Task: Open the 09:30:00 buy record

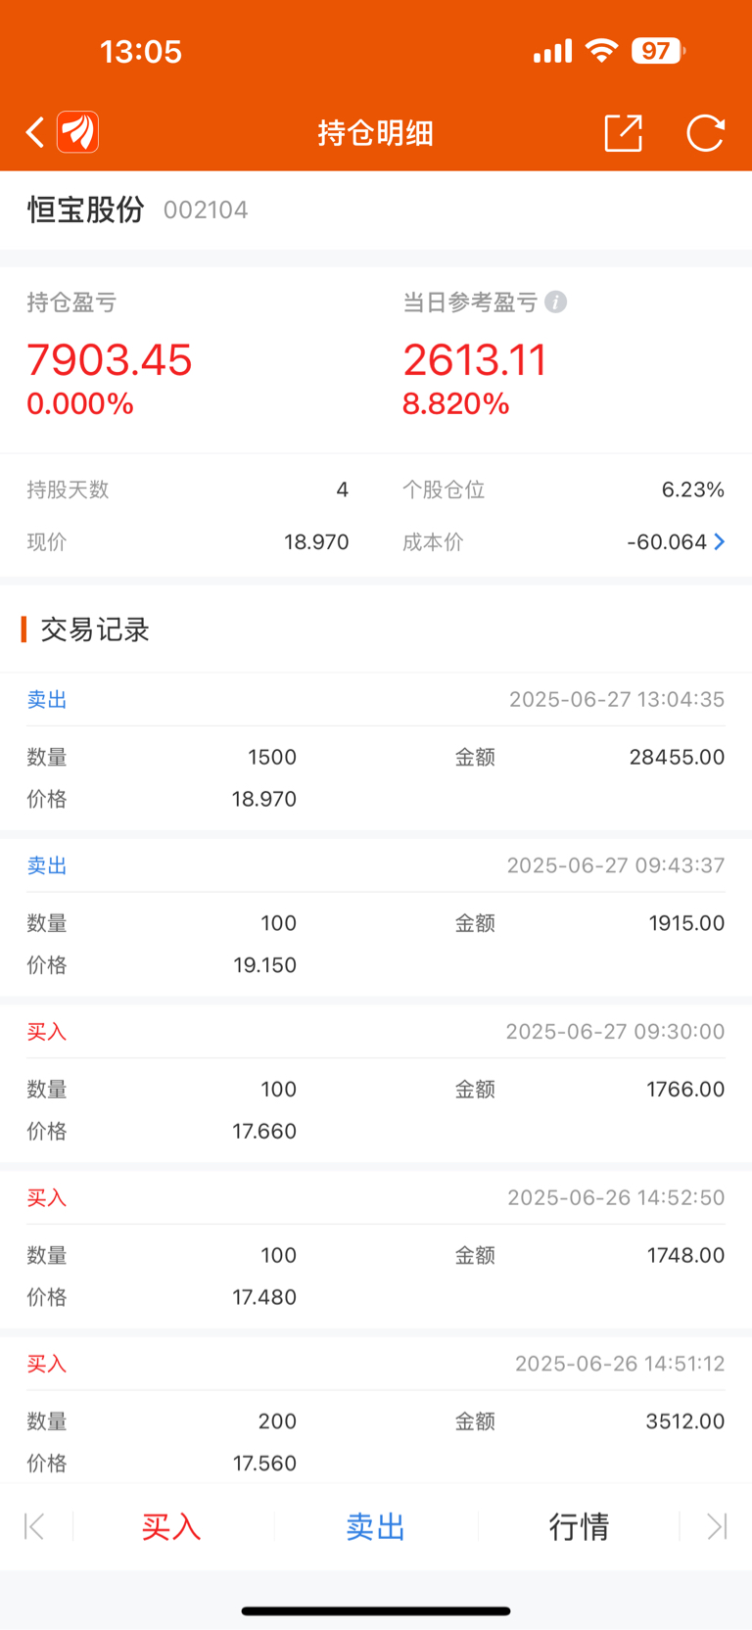Action: click(x=376, y=1084)
